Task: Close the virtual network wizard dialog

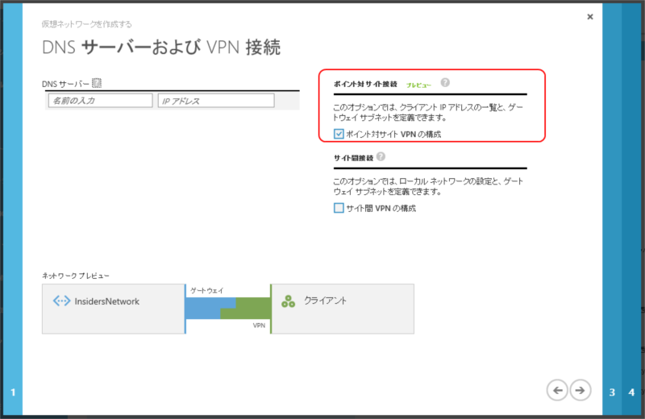Action: 590,17
